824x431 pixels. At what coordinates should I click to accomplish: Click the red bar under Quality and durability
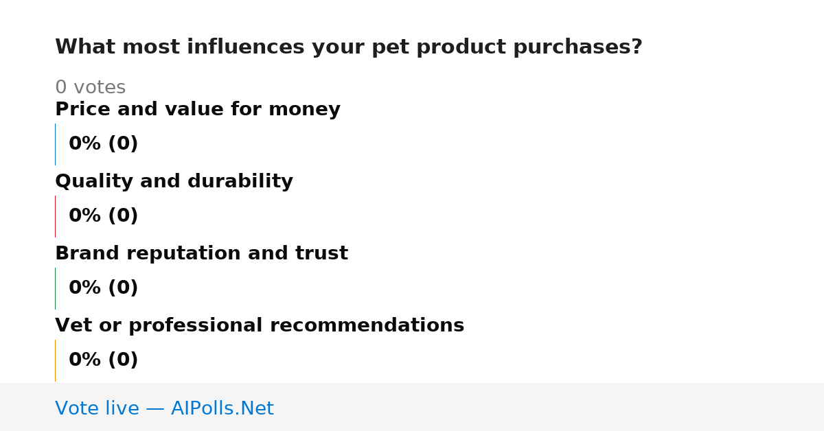55,216
